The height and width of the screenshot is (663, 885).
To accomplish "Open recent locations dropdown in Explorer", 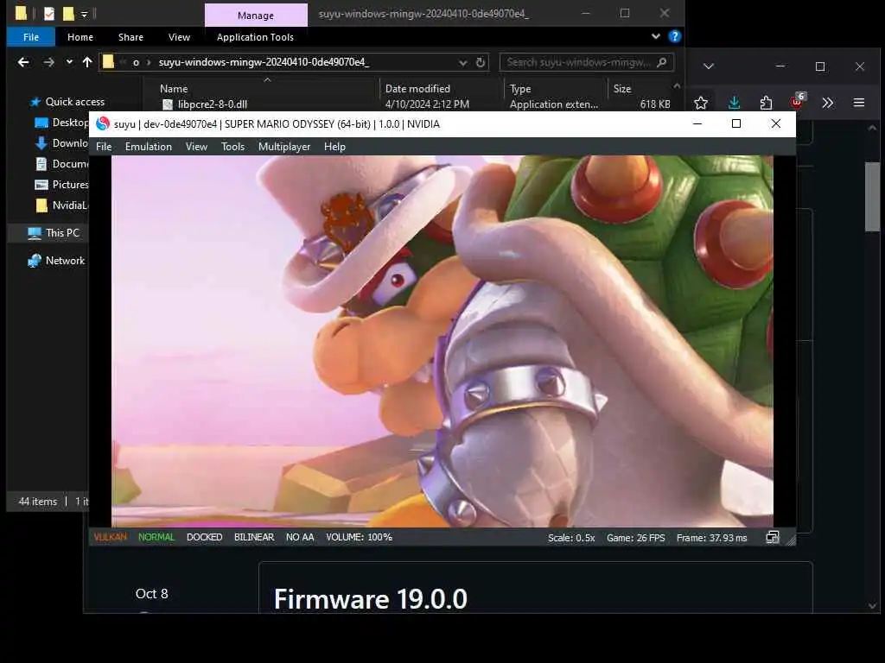I will pos(69,62).
